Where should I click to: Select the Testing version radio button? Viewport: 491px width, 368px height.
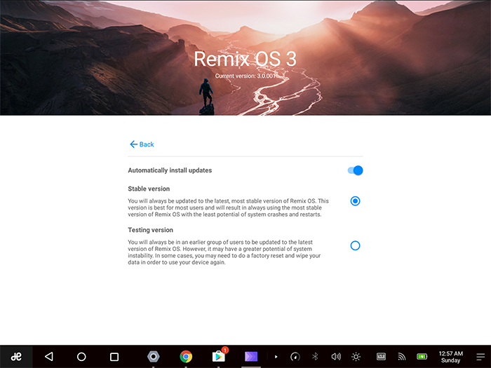point(355,245)
